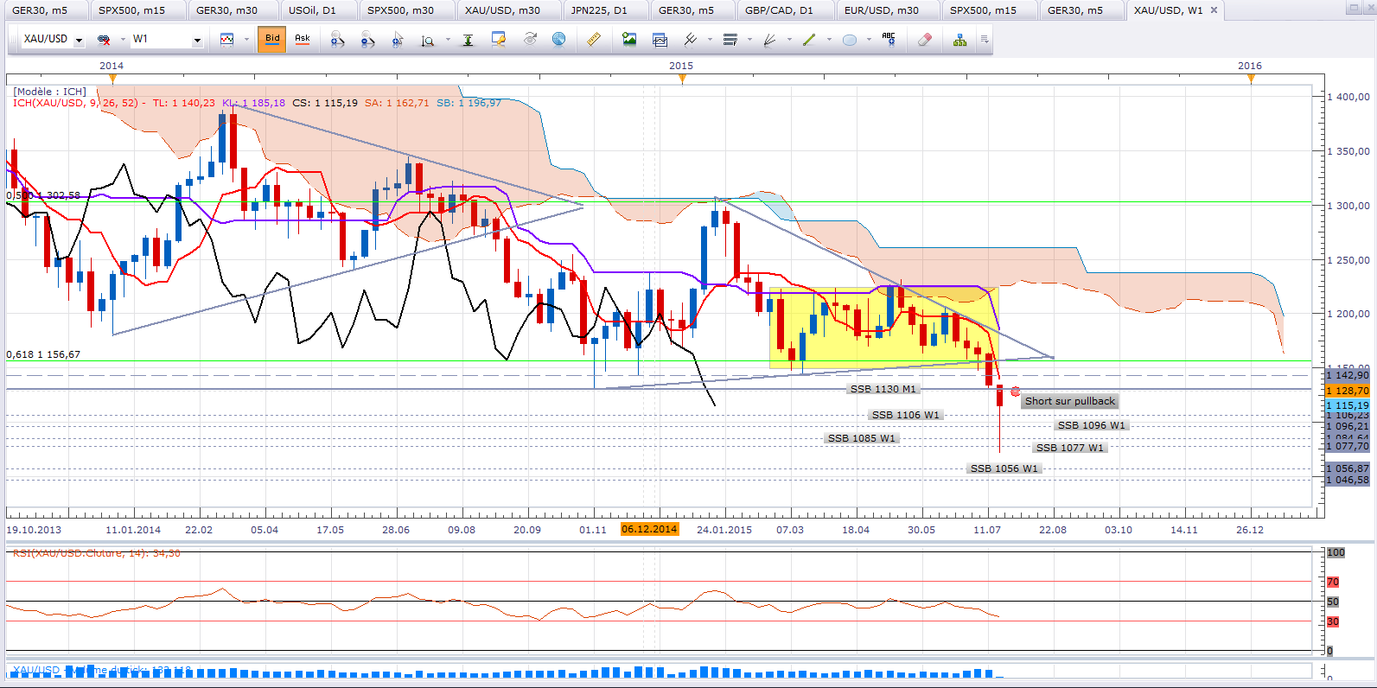Click the add picture icon
The width and height of the screenshot is (1377, 688).
(x=629, y=40)
